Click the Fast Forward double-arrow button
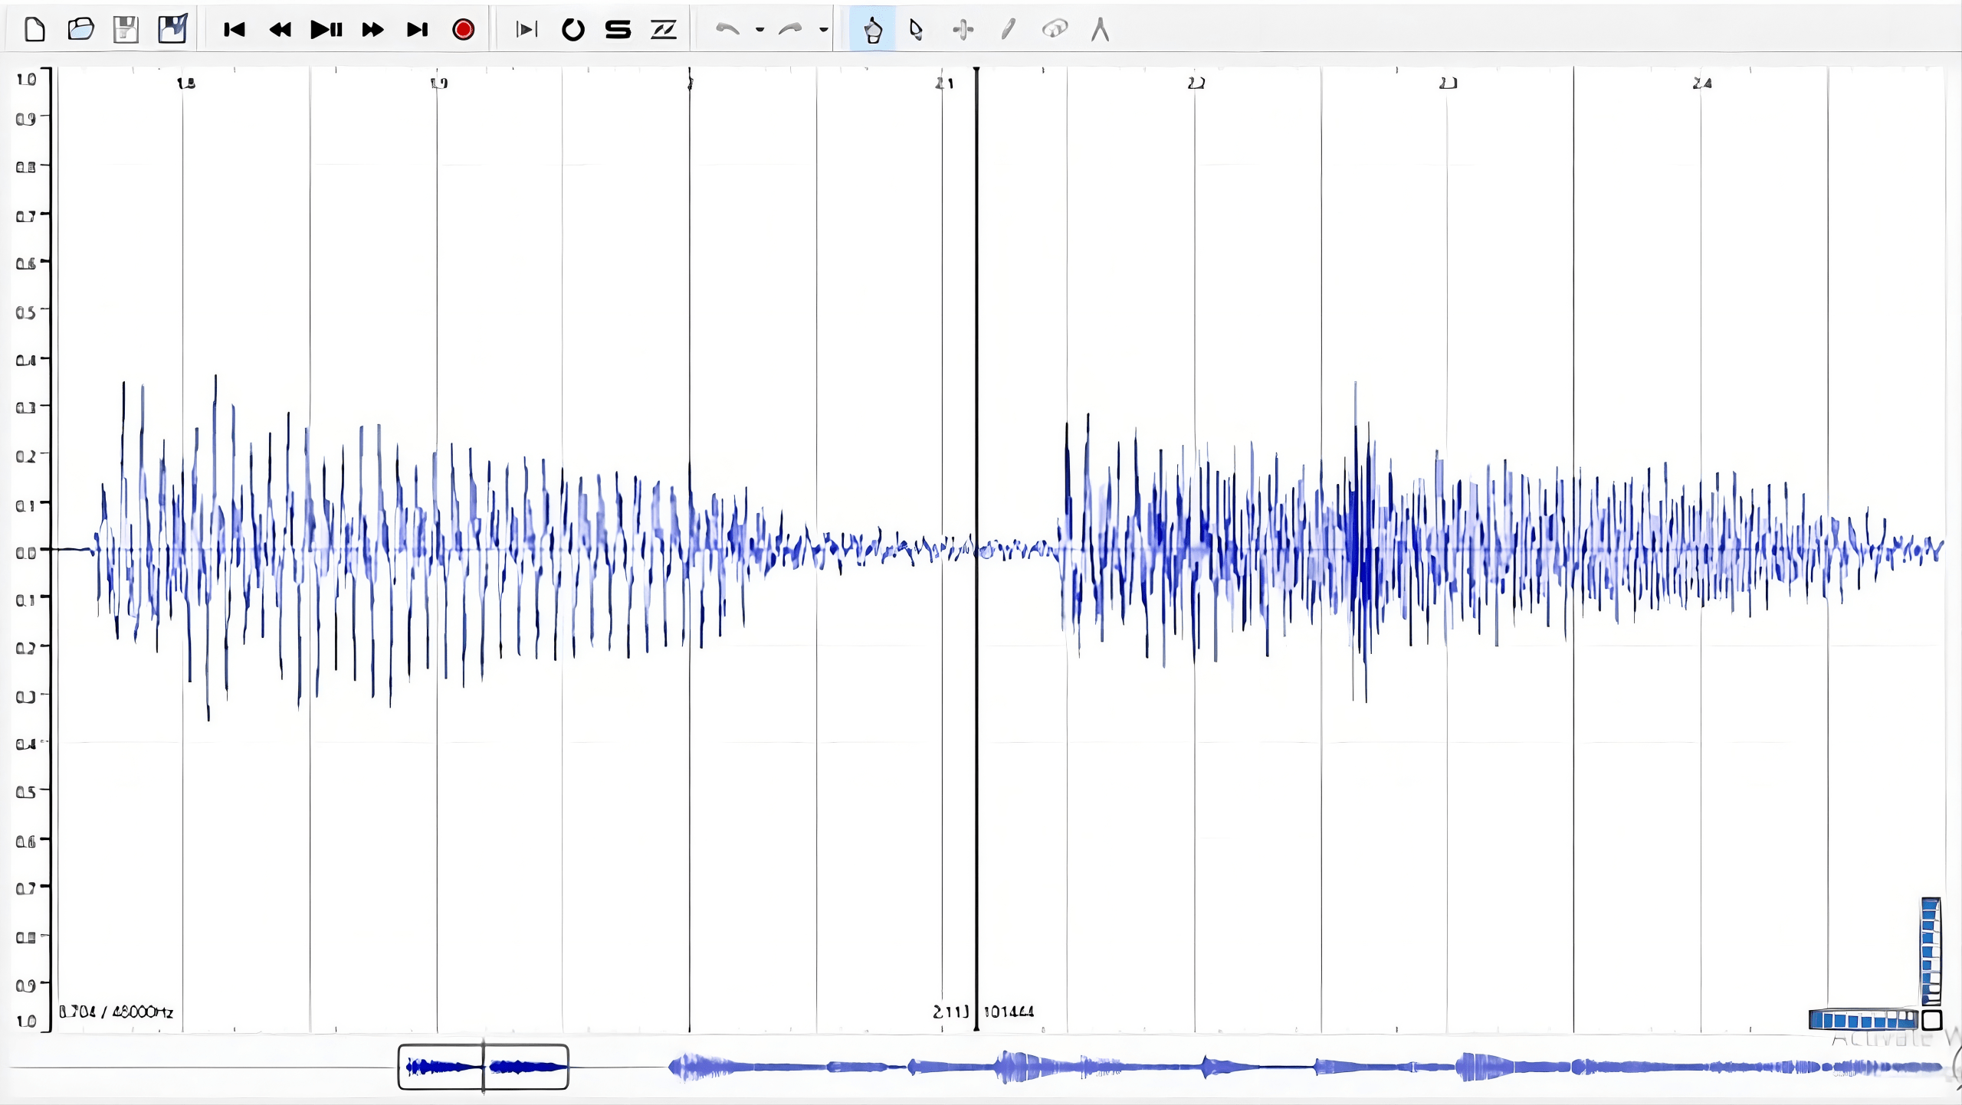The height and width of the screenshot is (1105, 1962). (x=372, y=30)
